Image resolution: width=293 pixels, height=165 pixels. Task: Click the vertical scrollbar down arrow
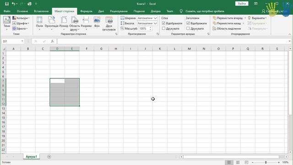tap(290, 152)
